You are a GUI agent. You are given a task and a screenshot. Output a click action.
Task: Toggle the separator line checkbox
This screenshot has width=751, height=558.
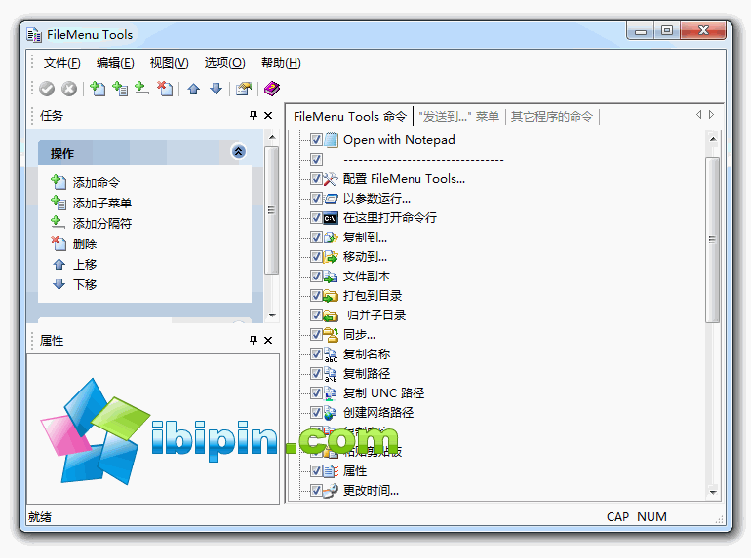point(316,160)
